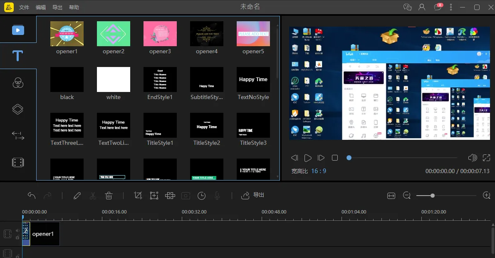Open the 导出 menu in menu bar

pyautogui.click(x=57, y=7)
